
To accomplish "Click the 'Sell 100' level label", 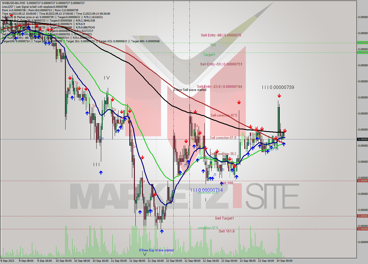I will pyautogui.click(x=227, y=183).
